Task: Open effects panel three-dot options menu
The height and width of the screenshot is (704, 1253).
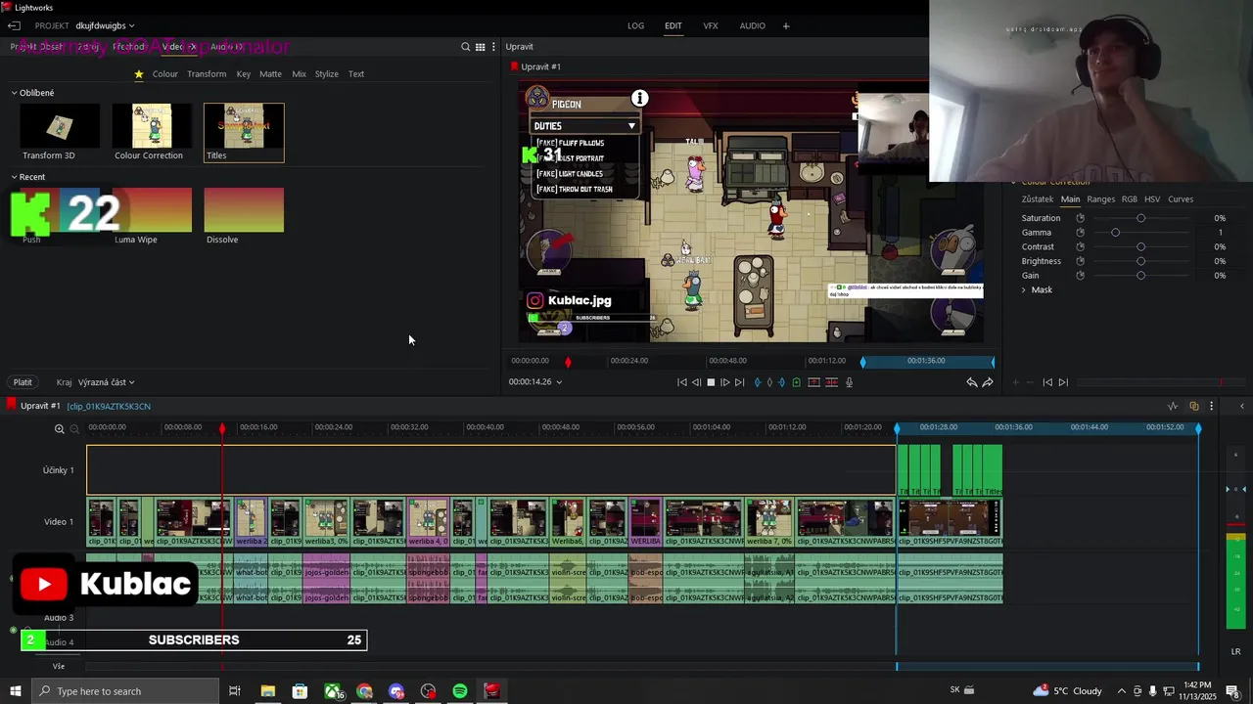Action: tap(493, 47)
